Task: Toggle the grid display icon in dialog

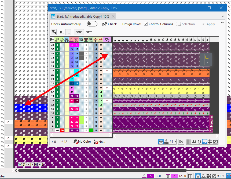Action: click(210, 142)
